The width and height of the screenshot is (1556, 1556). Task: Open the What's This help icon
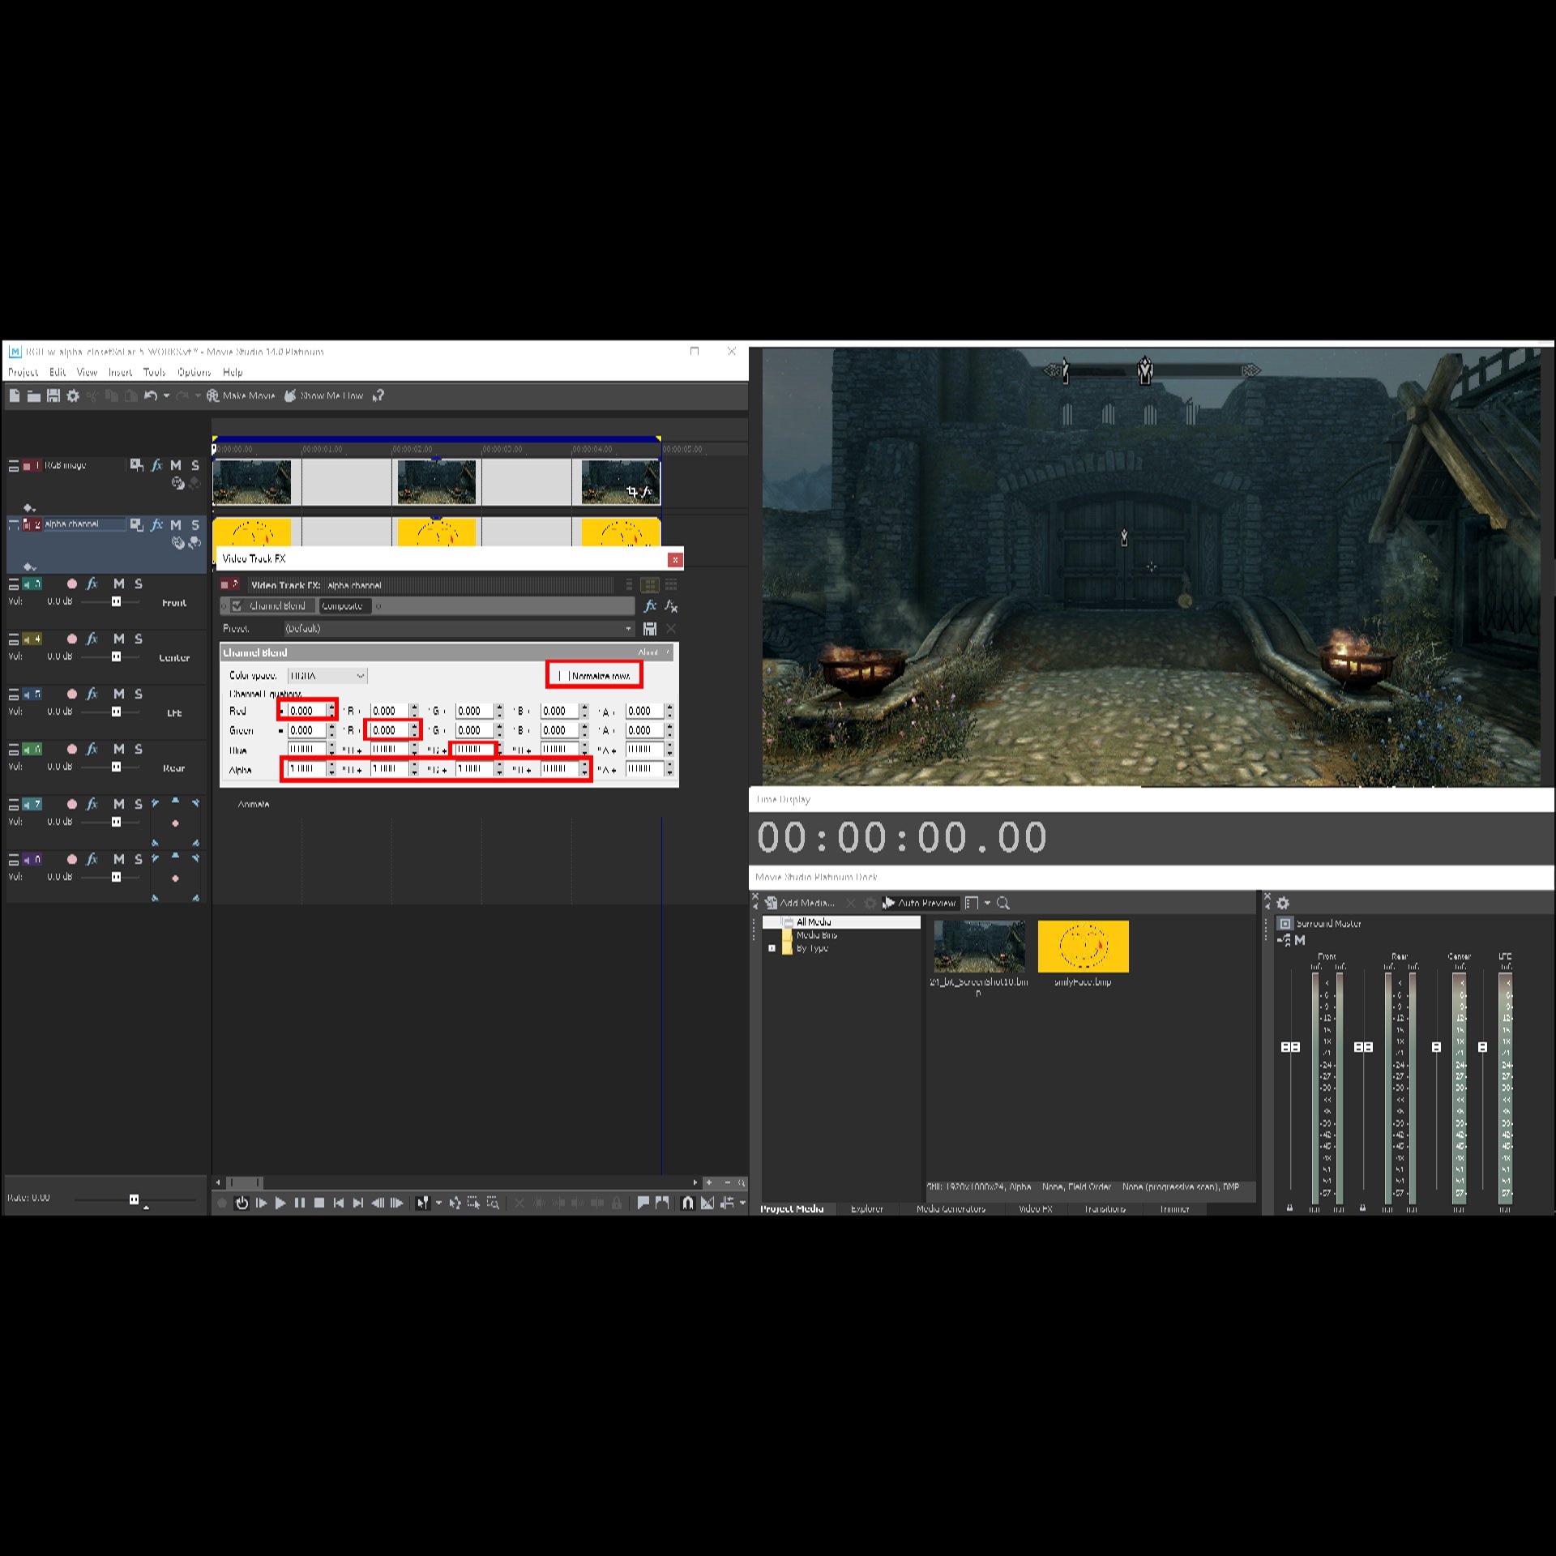378,395
